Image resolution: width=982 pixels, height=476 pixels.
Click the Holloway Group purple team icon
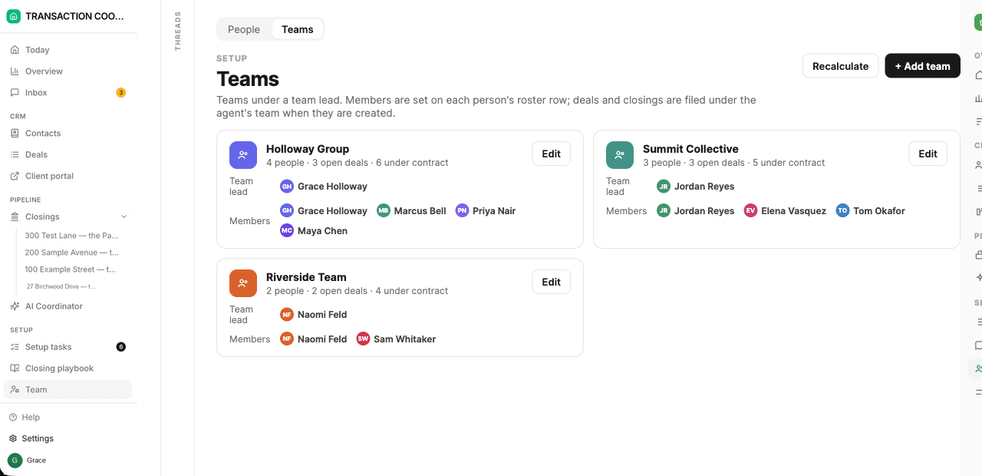pyautogui.click(x=243, y=155)
